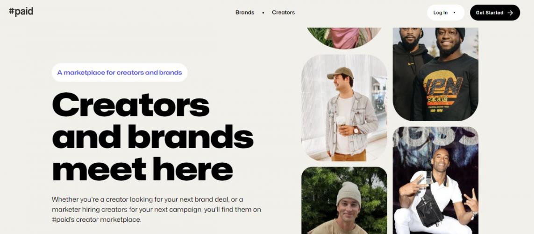
Task: Open the Brands navigation item
Action: pyautogui.click(x=245, y=13)
